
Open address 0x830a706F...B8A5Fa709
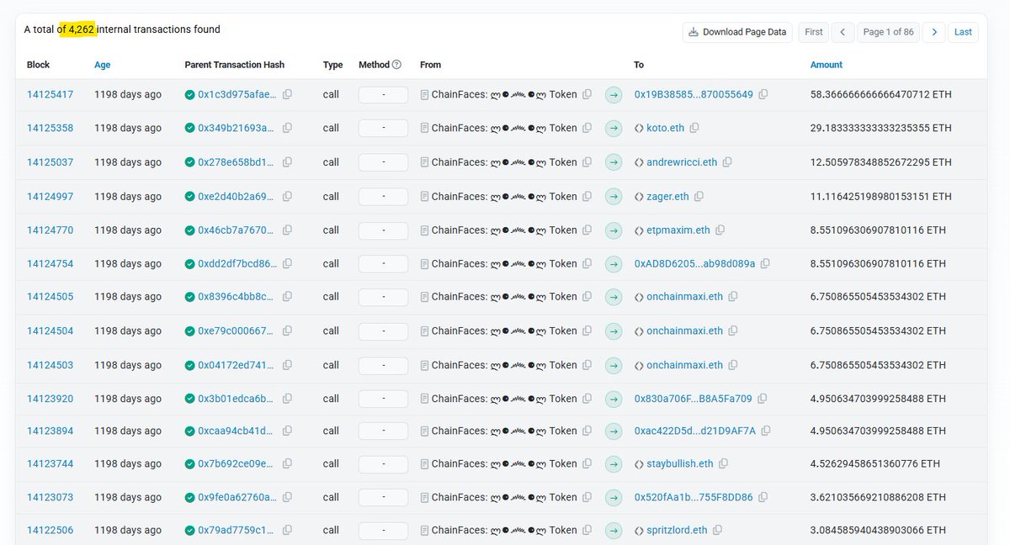693,399
